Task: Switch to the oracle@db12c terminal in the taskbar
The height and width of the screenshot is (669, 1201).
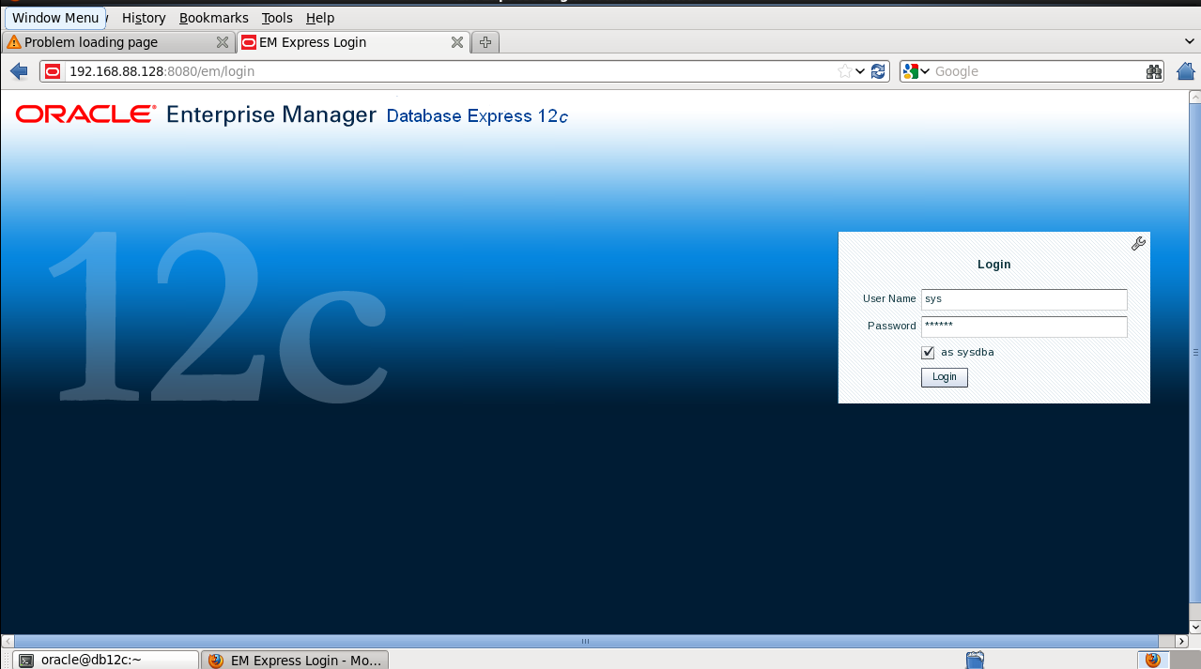Action: tap(106, 660)
